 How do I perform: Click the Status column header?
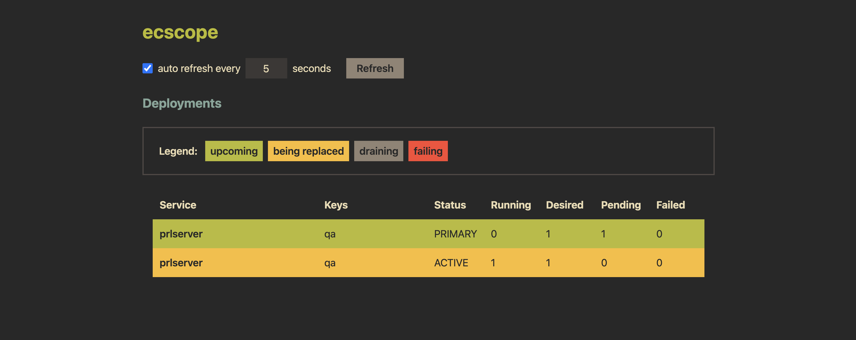[x=450, y=205]
